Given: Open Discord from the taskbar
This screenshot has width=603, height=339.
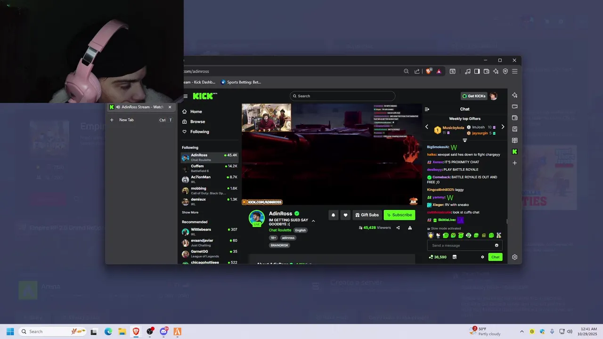Looking at the screenshot, I should click(163, 331).
